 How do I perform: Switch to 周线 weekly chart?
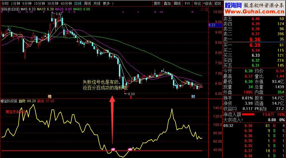(88, 3)
